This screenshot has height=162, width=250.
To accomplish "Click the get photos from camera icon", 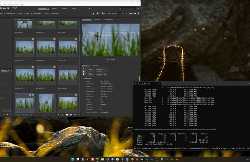I will pos(1,8).
